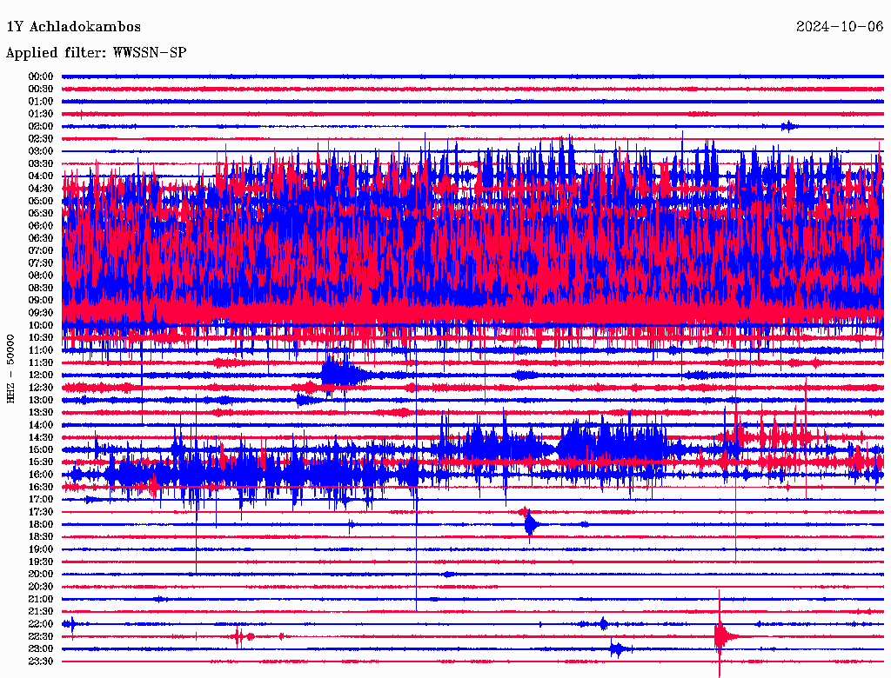The image size is (891, 678).
Task: Select the 18:00 time label
Action: click(x=41, y=524)
